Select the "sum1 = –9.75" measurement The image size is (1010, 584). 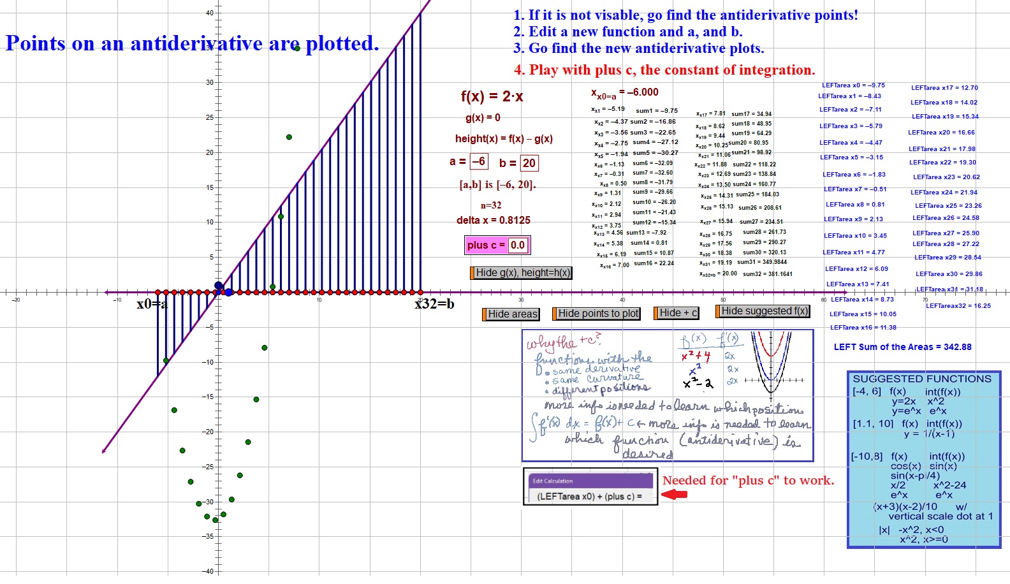[x=657, y=111]
